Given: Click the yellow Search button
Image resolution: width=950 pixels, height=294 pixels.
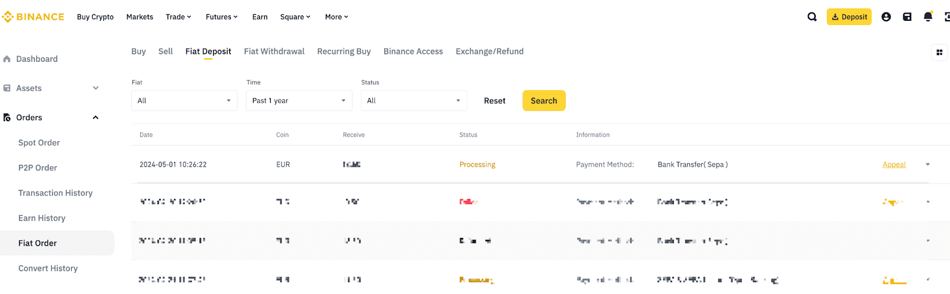Looking at the screenshot, I should coord(543,100).
